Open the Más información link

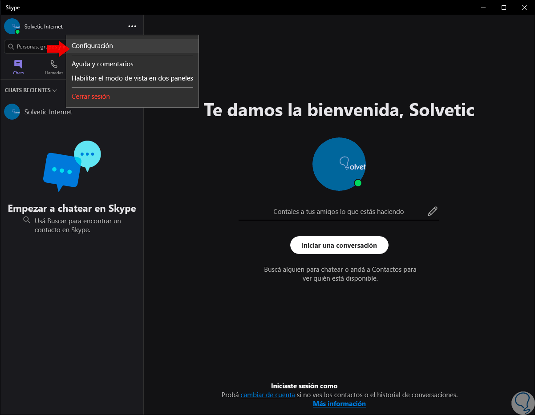pyautogui.click(x=339, y=404)
